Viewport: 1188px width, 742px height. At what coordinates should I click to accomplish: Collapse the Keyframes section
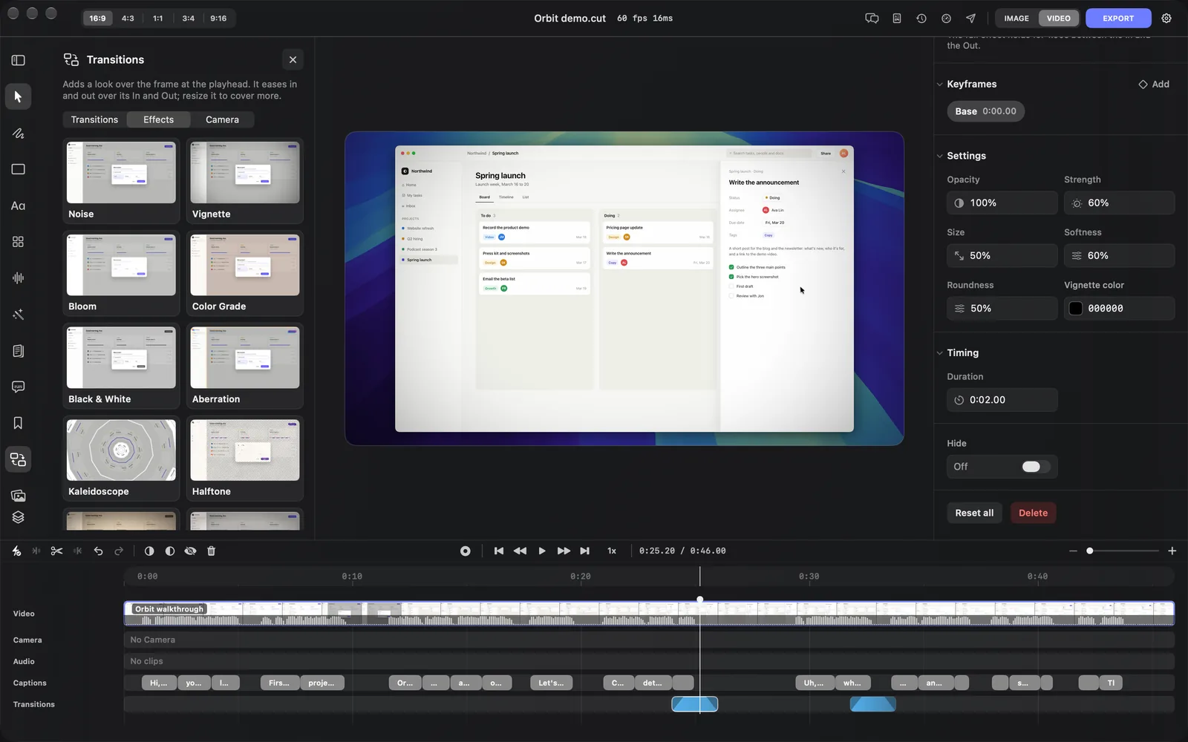pyautogui.click(x=940, y=84)
